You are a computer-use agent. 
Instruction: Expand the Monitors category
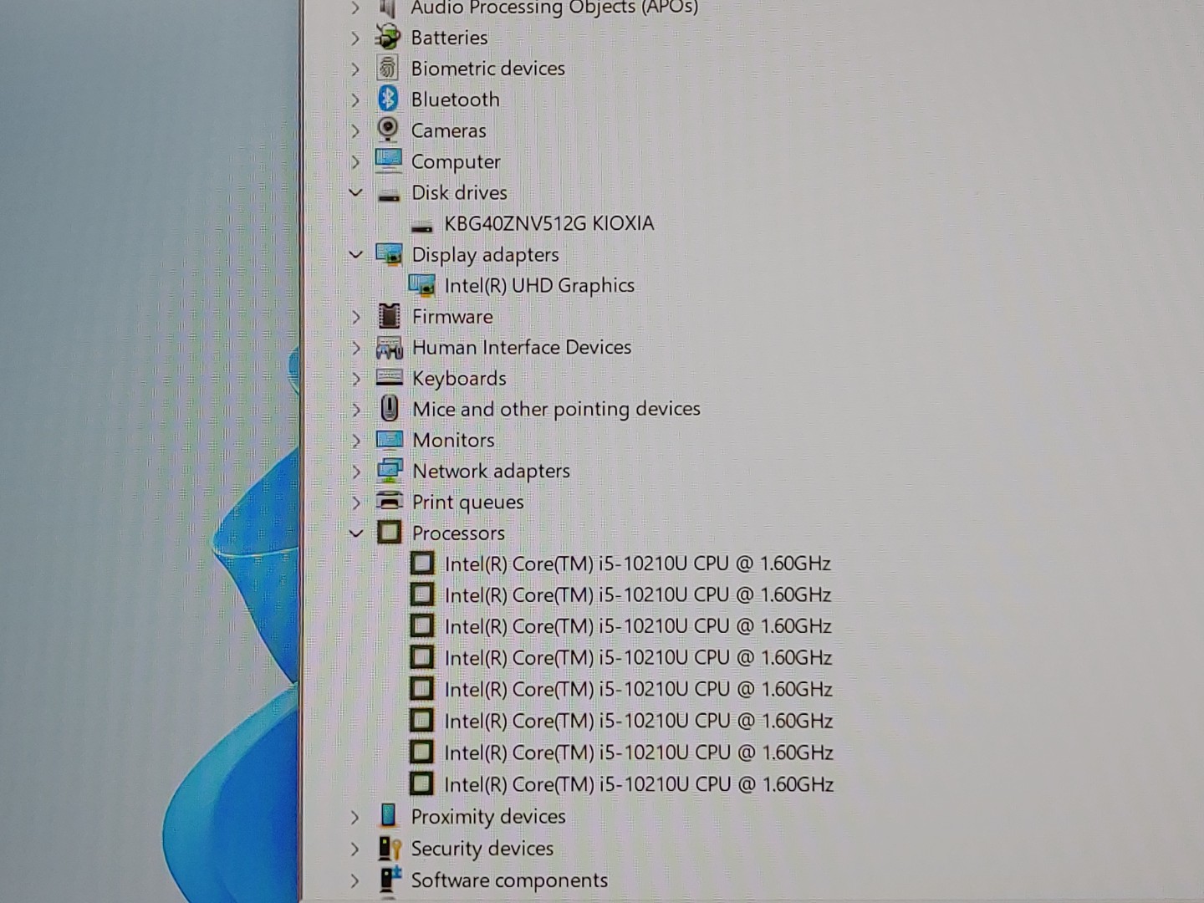click(x=356, y=441)
